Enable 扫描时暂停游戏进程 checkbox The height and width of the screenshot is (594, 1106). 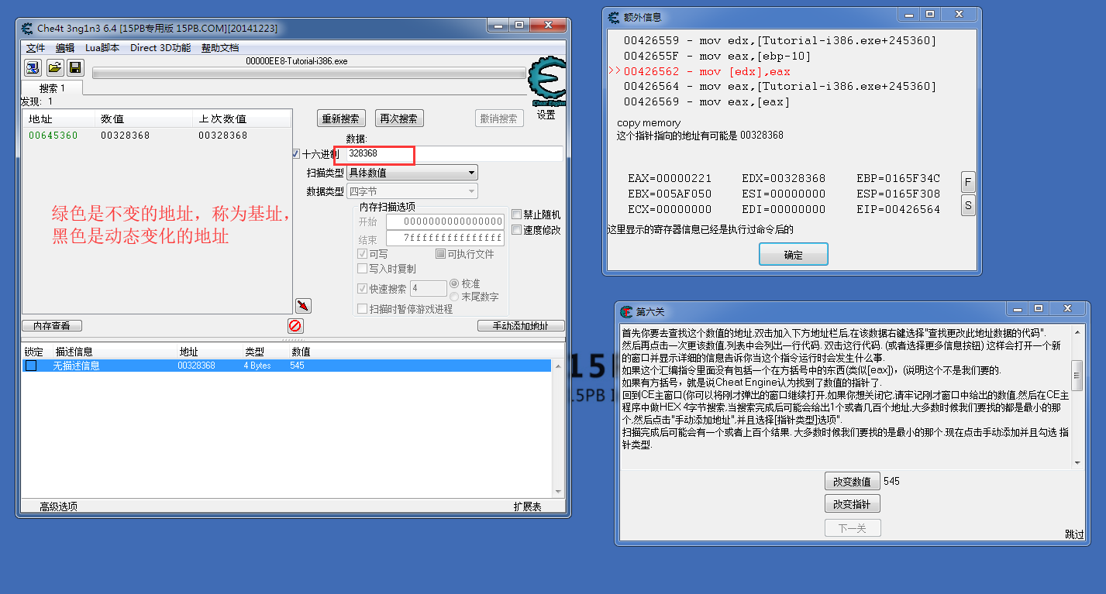[x=362, y=309]
